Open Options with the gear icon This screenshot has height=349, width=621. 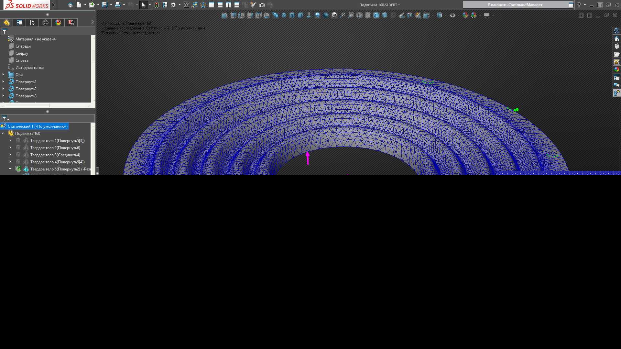click(x=173, y=5)
